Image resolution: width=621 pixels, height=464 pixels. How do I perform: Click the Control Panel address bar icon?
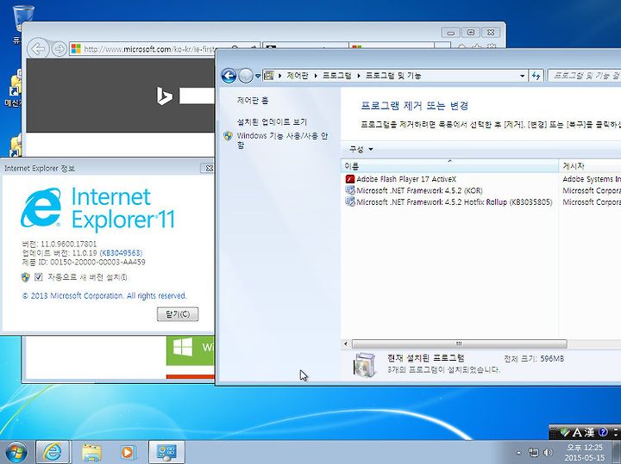(269, 76)
